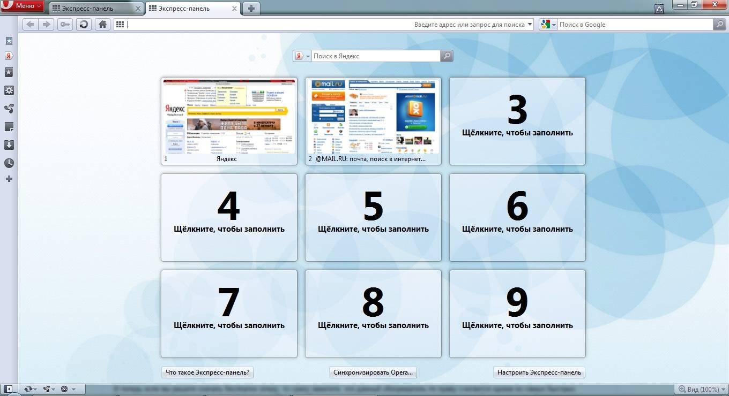
Task: Focus the address bar input field
Action: coord(324,25)
